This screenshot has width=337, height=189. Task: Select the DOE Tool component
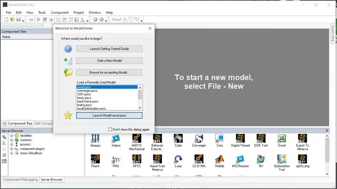[261, 139]
